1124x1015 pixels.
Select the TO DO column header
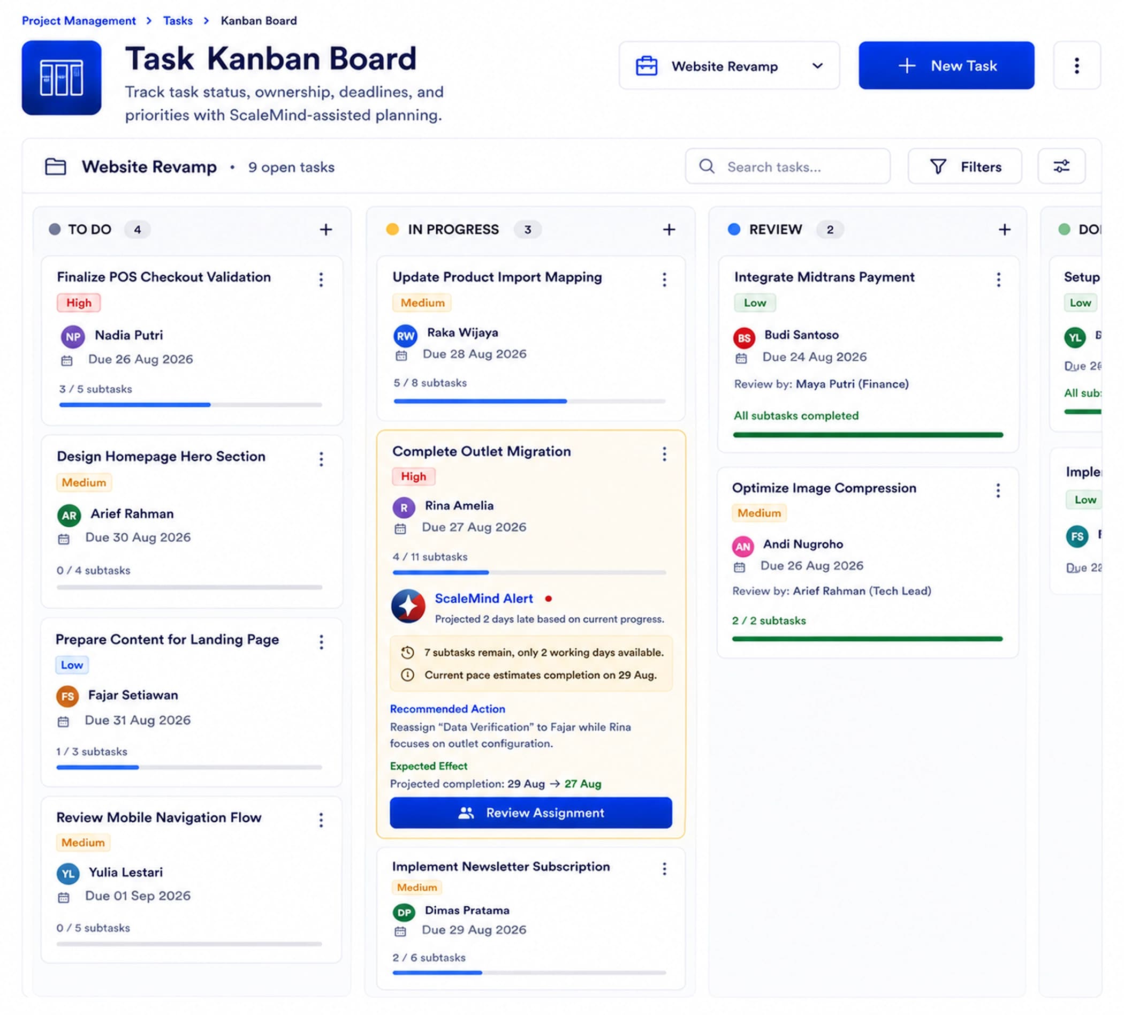pos(90,230)
